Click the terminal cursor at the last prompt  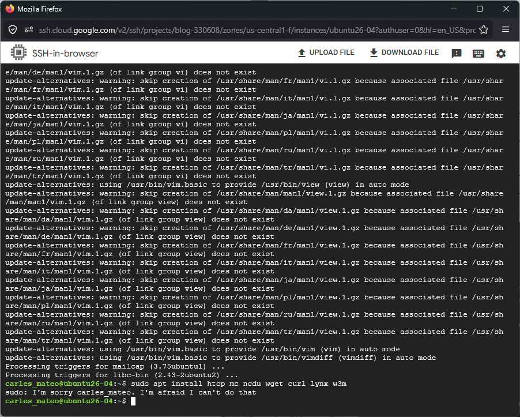(x=133, y=401)
